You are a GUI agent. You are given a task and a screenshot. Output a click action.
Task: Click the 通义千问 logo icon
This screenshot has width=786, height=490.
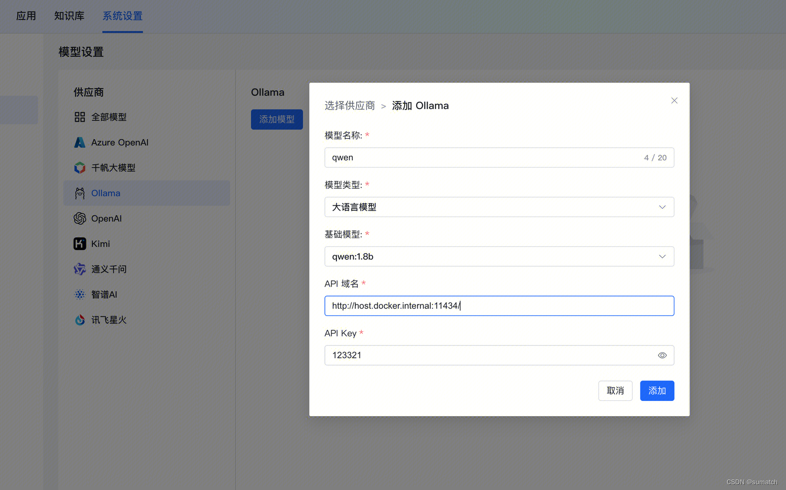[x=80, y=269]
